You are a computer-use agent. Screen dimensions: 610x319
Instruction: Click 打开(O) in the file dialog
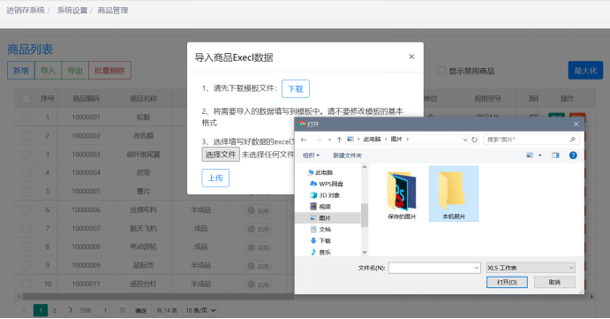pos(507,282)
